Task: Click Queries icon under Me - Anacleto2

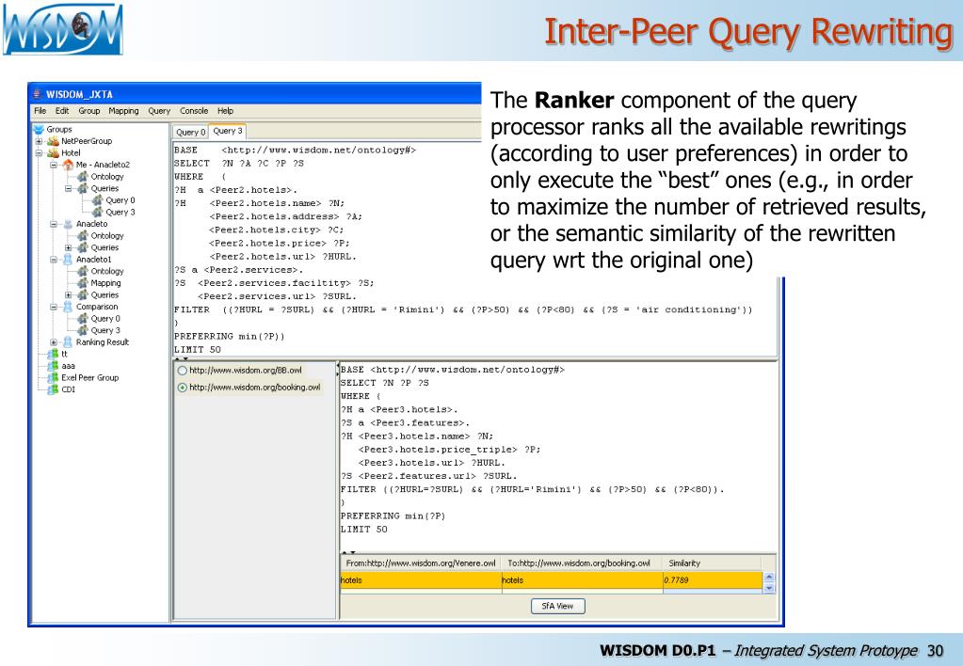Action: 83,188
